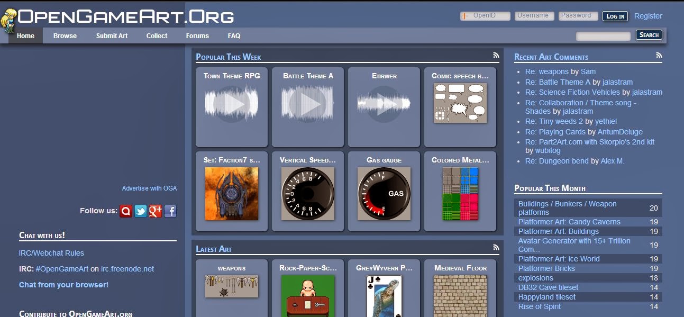Screen dimensions: 684x317
Task: Click the Search button
Action: 649,35
